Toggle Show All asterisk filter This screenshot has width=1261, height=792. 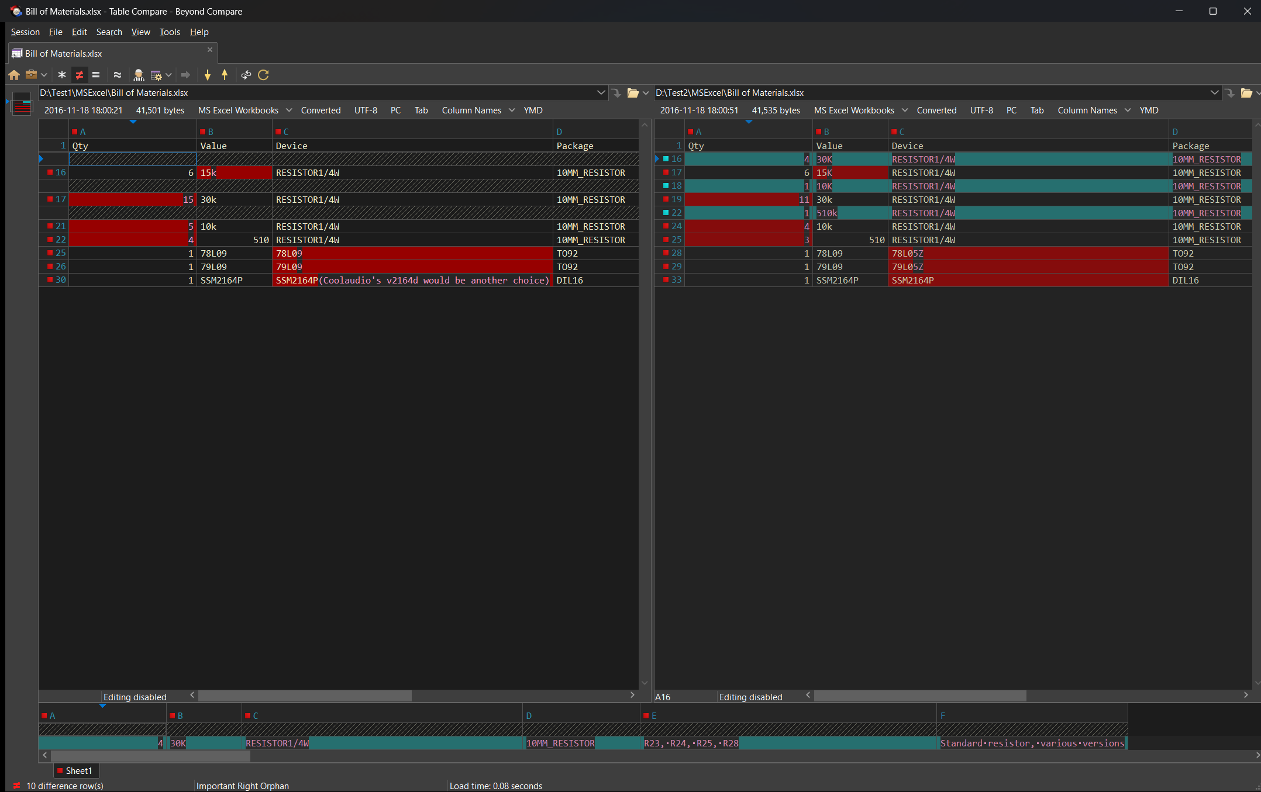tap(61, 75)
